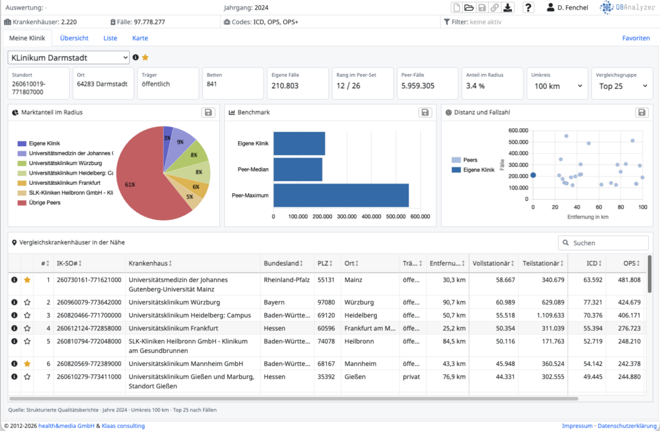Sort table by OPS column
The image size is (660, 431).
click(x=632, y=263)
